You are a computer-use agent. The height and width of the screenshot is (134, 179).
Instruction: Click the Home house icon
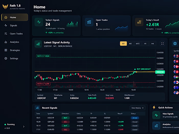click(x=6, y=17)
